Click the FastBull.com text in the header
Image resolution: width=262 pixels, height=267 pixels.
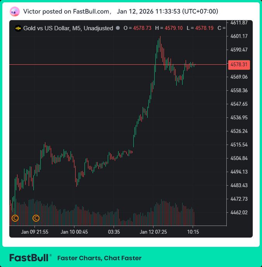click(x=91, y=12)
